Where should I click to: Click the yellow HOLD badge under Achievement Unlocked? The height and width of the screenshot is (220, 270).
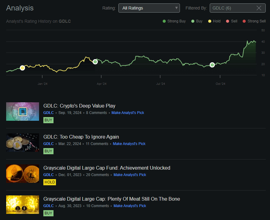point(50,182)
